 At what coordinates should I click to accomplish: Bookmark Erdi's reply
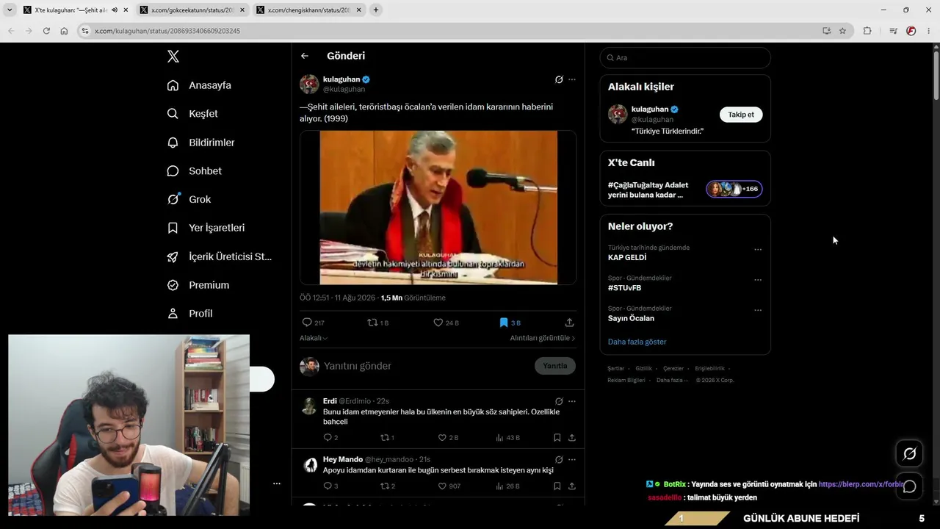[557, 438]
